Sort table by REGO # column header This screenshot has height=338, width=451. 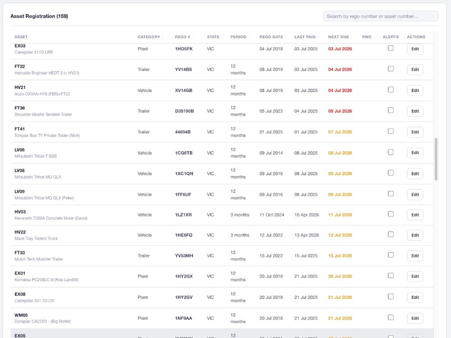(184, 37)
